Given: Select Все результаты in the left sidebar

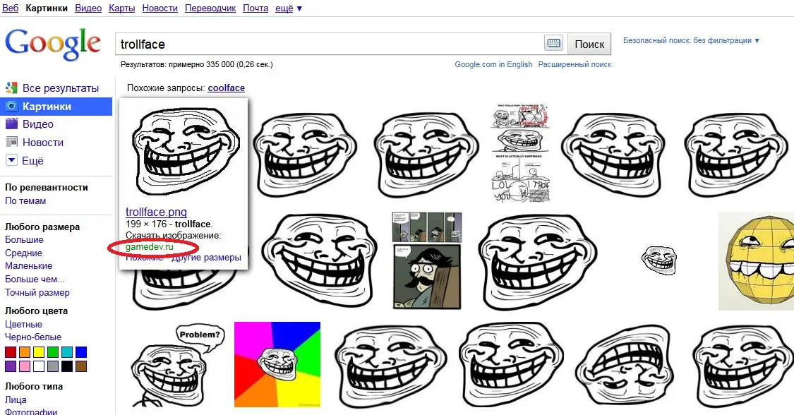Looking at the screenshot, I should [x=61, y=88].
